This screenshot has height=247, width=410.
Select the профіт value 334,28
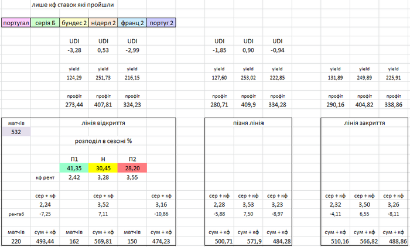click(x=278, y=105)
